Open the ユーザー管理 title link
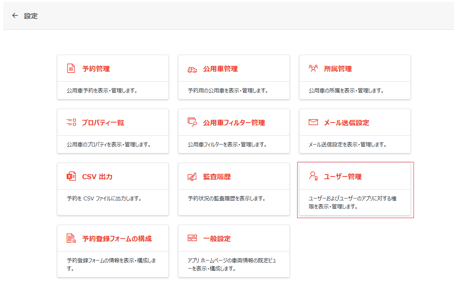 343,176
